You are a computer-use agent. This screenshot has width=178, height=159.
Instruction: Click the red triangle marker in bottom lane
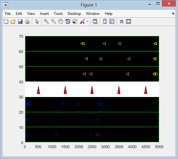pyautogui.click(x=98, y=135)
